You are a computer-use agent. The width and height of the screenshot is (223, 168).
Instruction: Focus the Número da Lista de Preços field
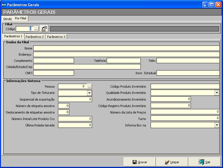point(185,112)
